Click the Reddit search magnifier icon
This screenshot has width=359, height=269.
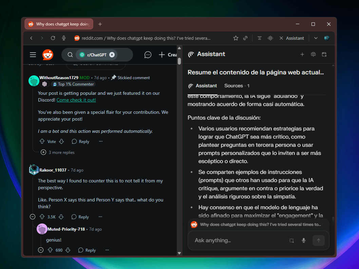pyautogui.click(x=70, y=55)
